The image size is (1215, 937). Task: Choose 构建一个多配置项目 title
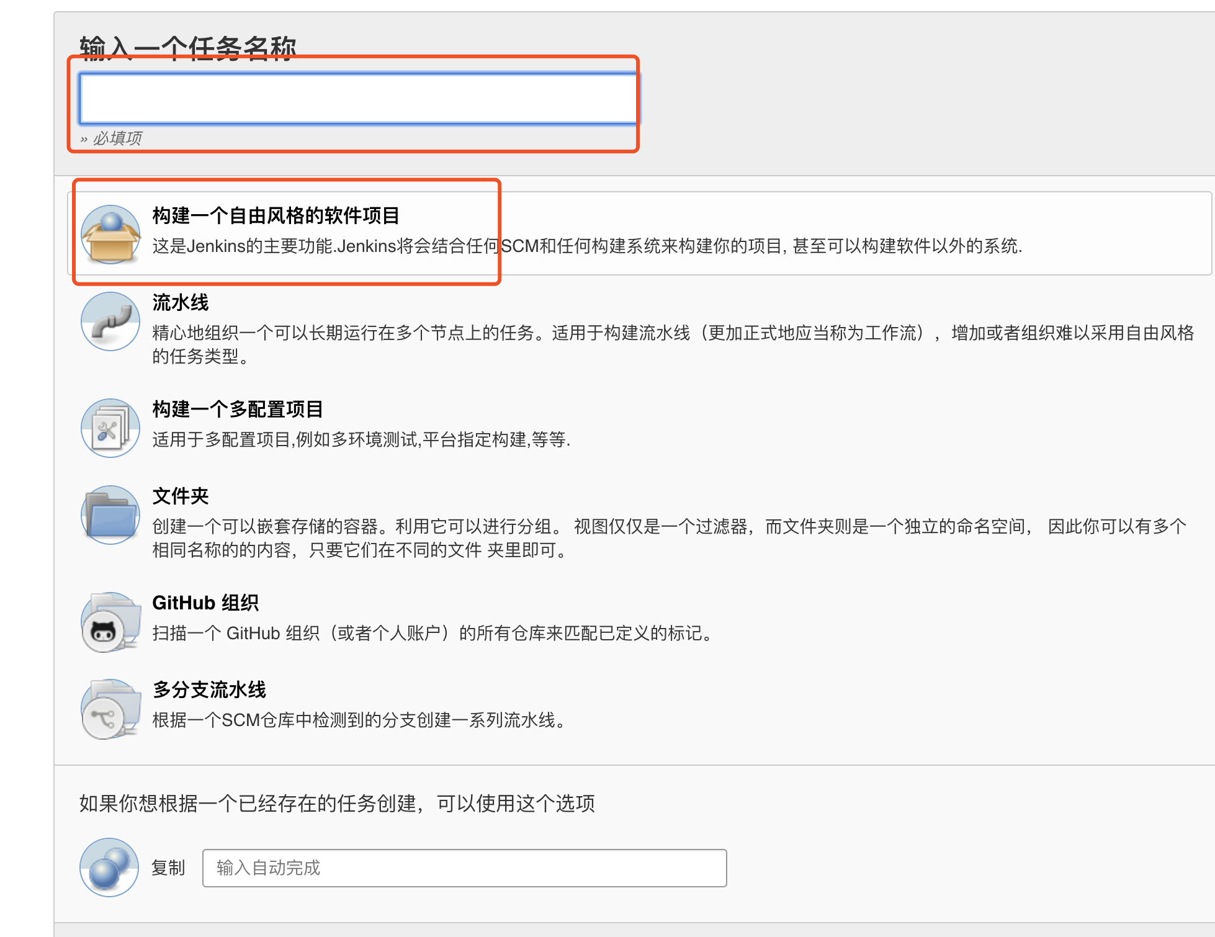[238, 410]
